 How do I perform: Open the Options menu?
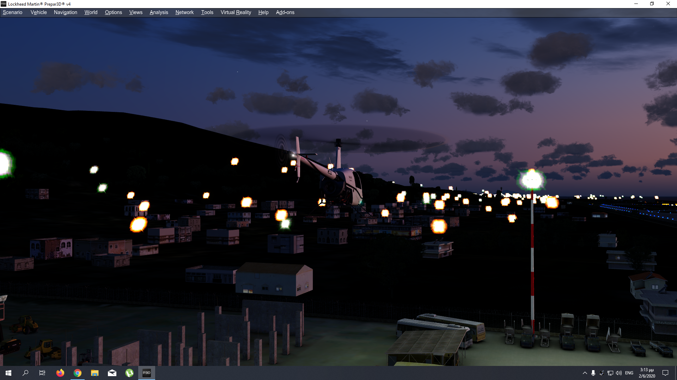pyautogui.click(x=113, y=12)
